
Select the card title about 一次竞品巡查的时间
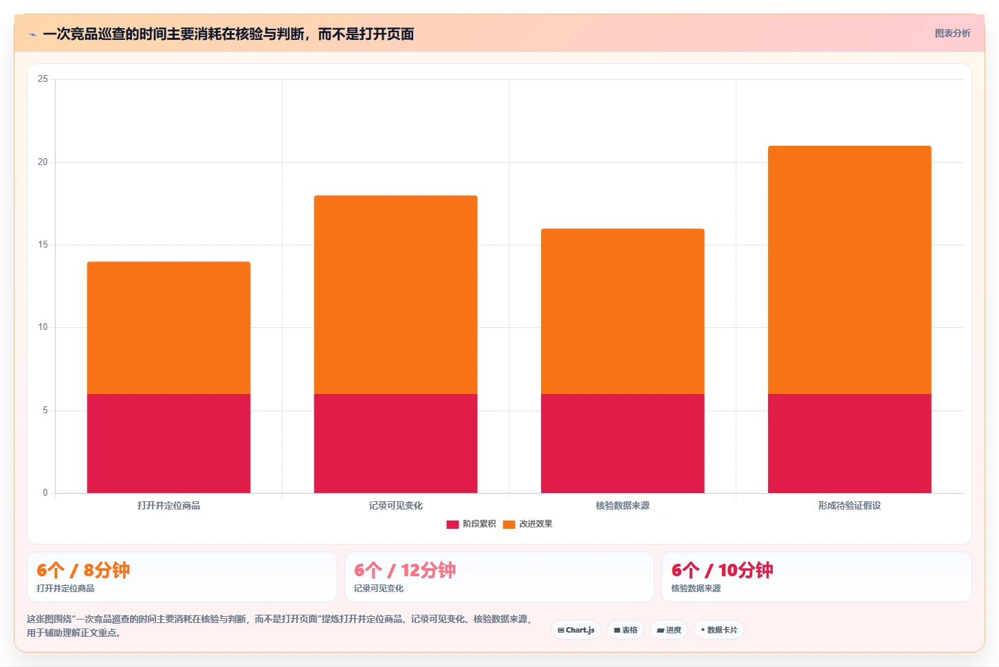228,34
